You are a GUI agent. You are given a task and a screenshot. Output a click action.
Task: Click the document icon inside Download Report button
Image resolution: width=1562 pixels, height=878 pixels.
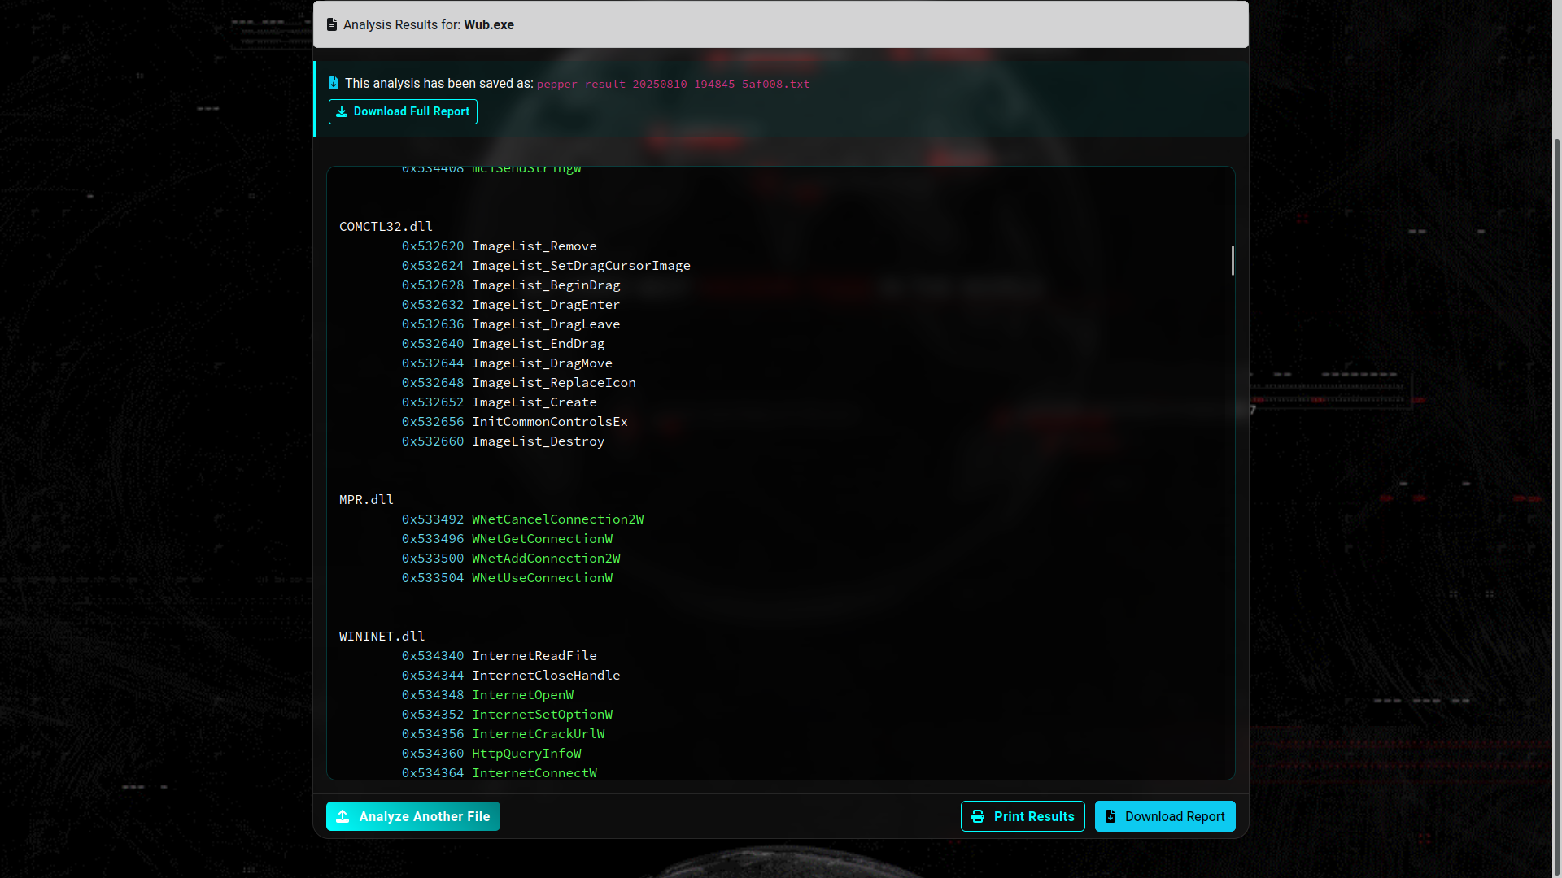coord(1111,816)
